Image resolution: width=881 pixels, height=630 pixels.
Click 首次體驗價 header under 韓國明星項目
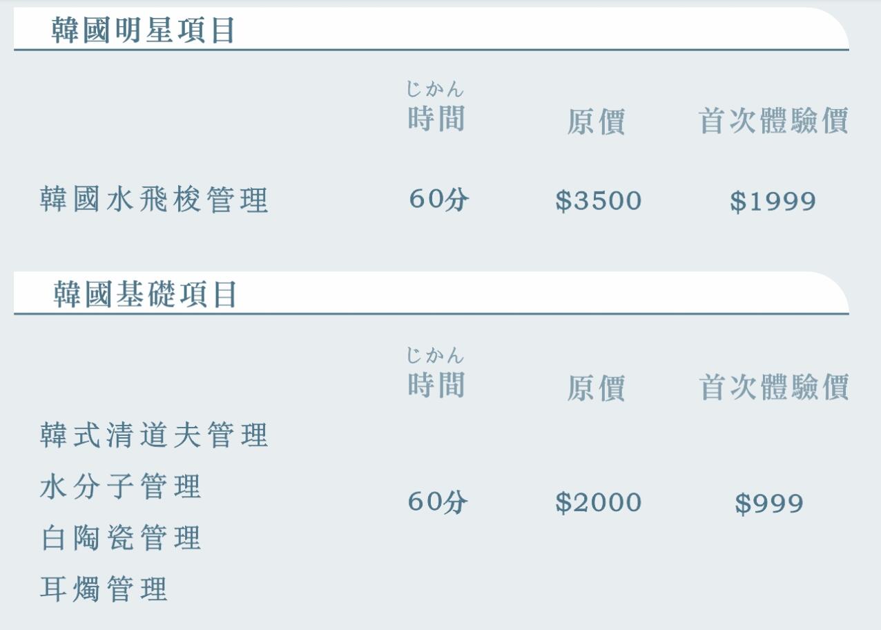tap(773, 121)
